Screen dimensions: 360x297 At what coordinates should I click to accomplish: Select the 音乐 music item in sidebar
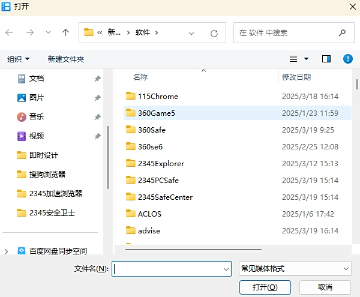click(x=36, y=116)
